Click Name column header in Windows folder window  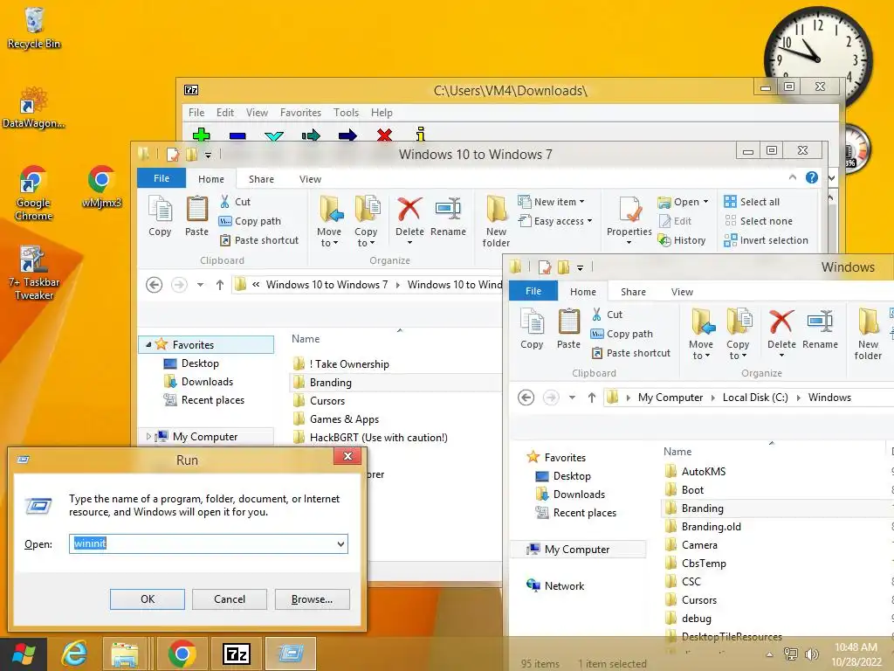677,452
